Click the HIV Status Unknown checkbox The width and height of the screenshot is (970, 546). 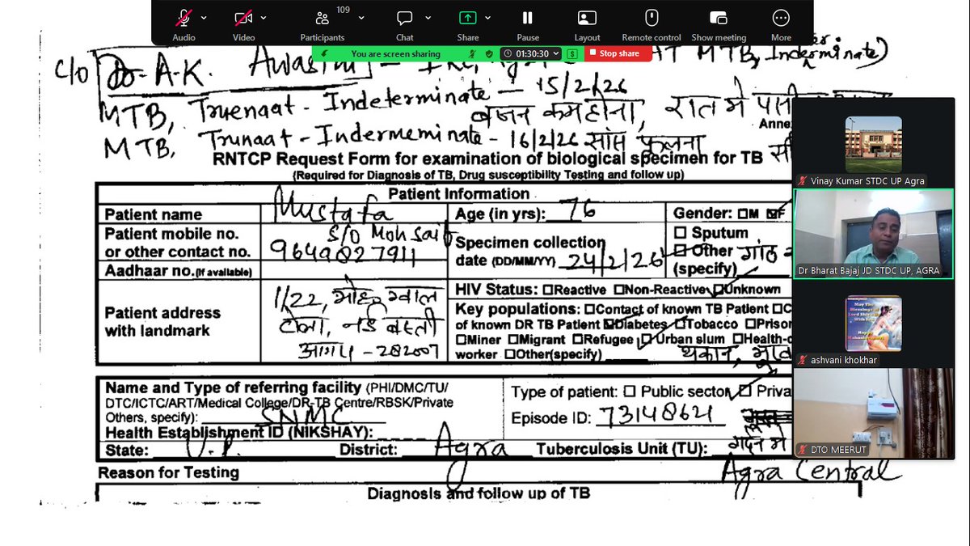[x=718, y=290]
